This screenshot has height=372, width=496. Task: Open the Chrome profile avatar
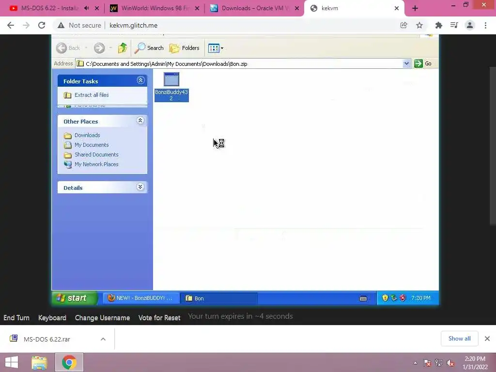coord(470,25)
